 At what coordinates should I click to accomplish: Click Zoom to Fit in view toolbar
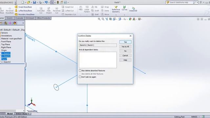[x=99, y=19]
